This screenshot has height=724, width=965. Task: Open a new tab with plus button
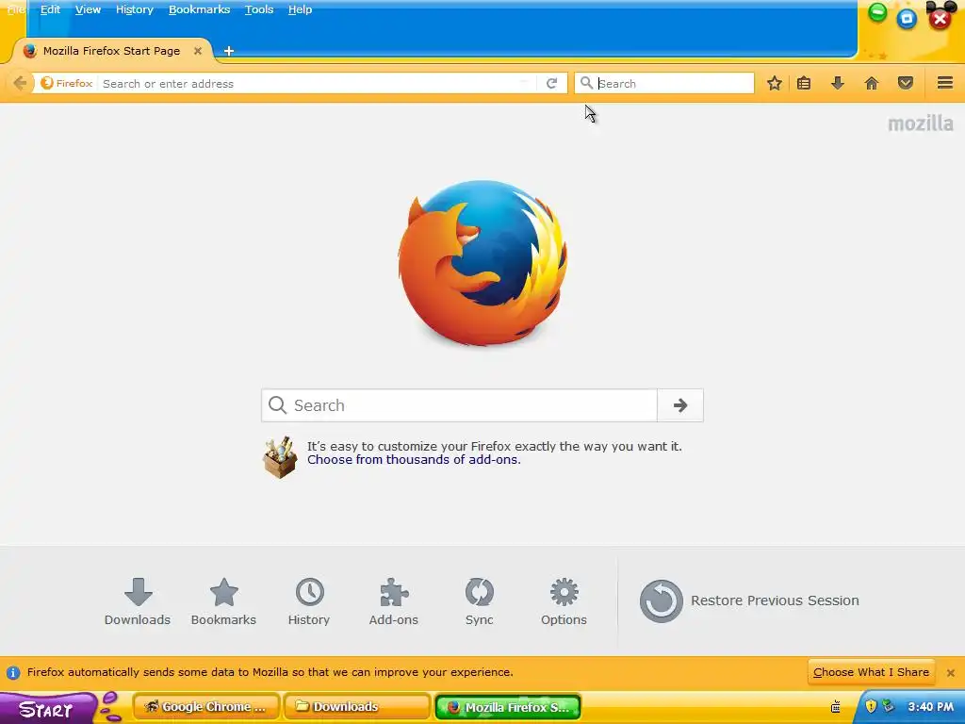click(229, 51)
